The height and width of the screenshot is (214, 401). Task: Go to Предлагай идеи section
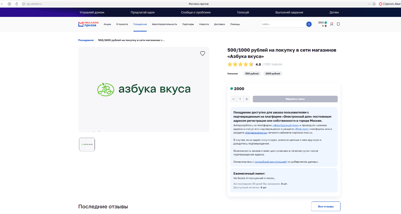pyautogui.click(x=143, y=12)
